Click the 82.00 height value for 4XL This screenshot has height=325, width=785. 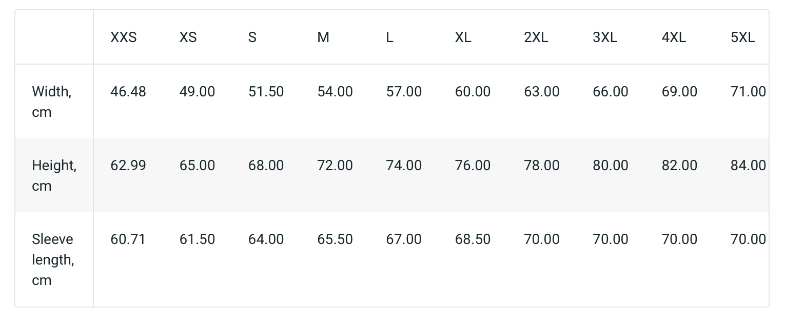679,166
